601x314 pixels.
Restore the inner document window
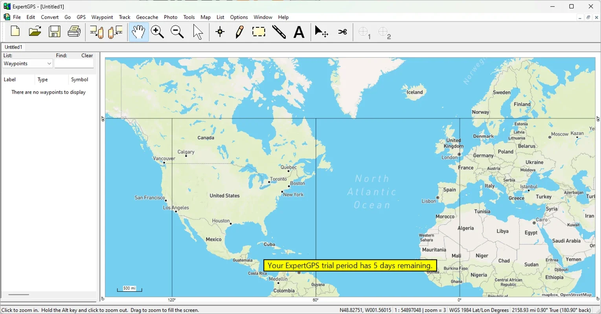[x=588, y=17]
